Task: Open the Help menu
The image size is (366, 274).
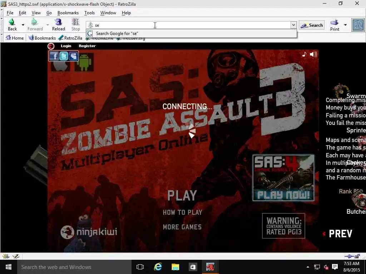Action: tap(126, 13)
